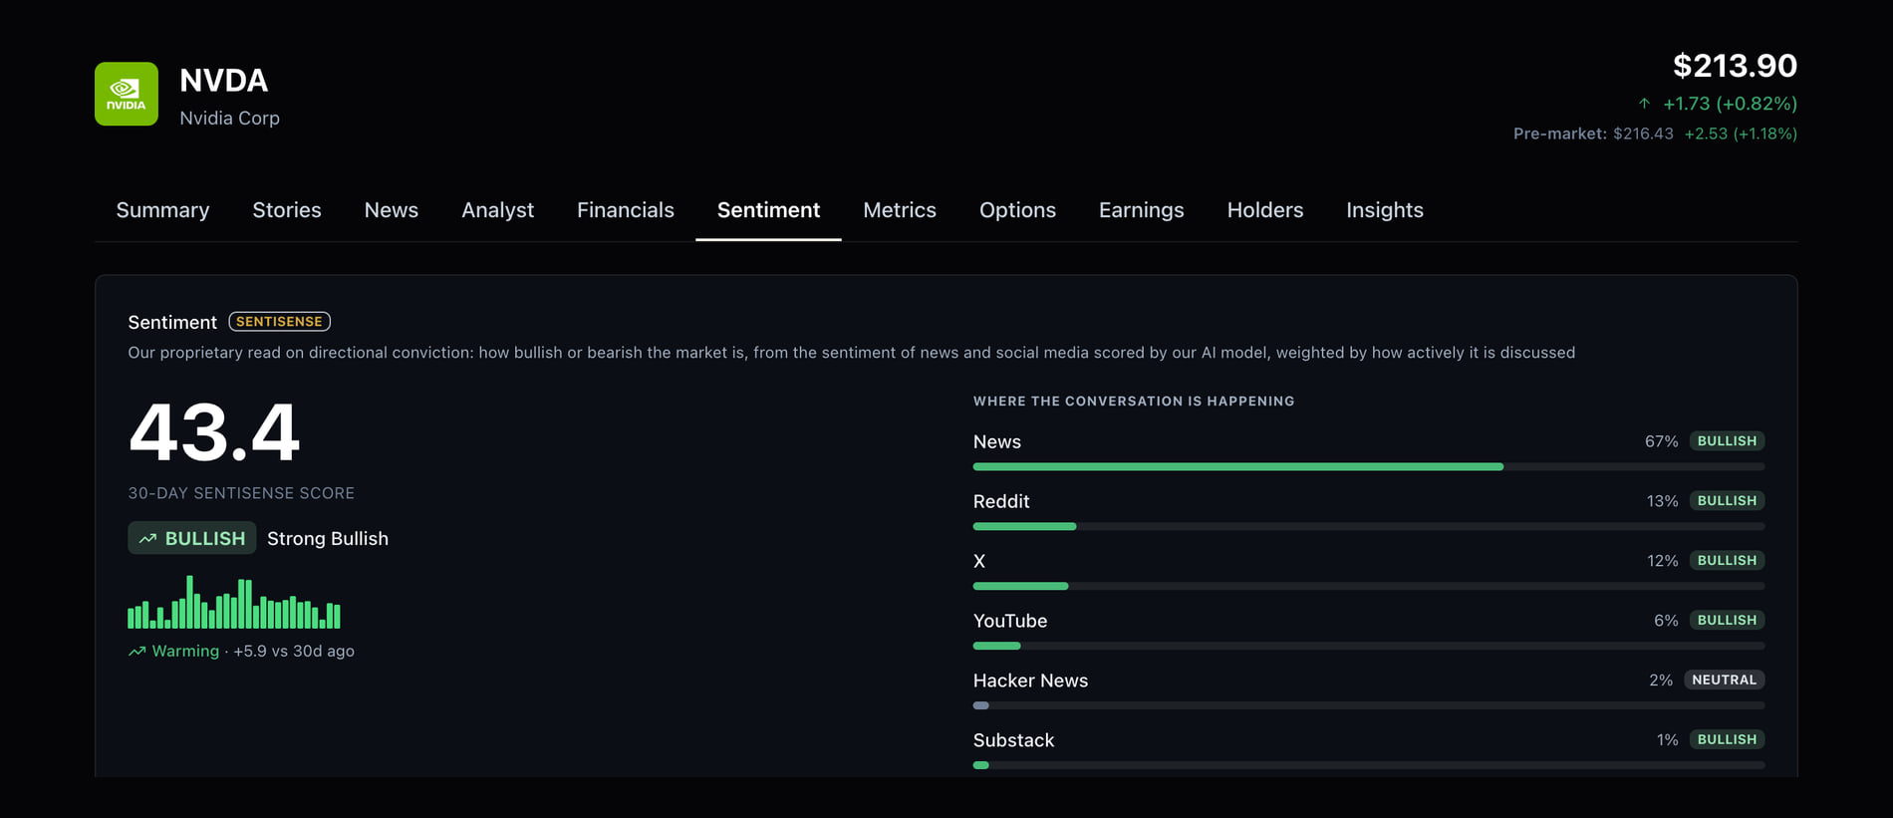
Task: Click the X source progress bar
Action: point(1369,586)
